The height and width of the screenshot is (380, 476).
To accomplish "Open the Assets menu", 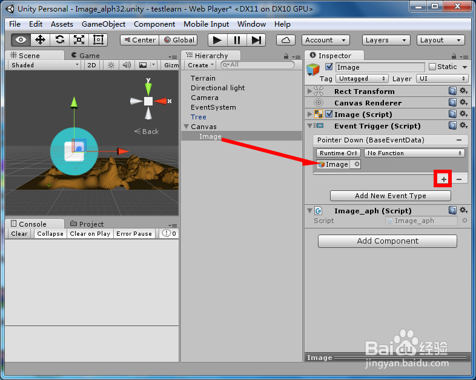I will point(62,24).
